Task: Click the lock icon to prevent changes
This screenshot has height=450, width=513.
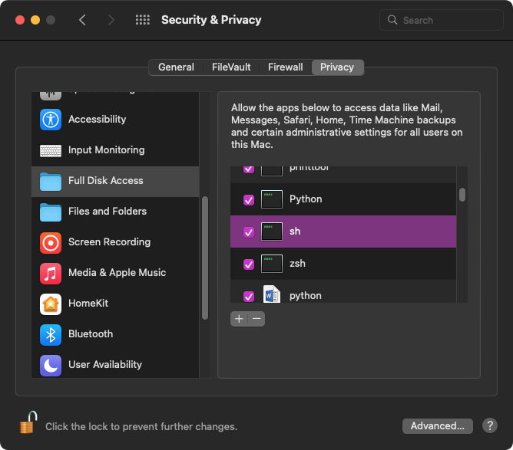Action: [28, 423]
